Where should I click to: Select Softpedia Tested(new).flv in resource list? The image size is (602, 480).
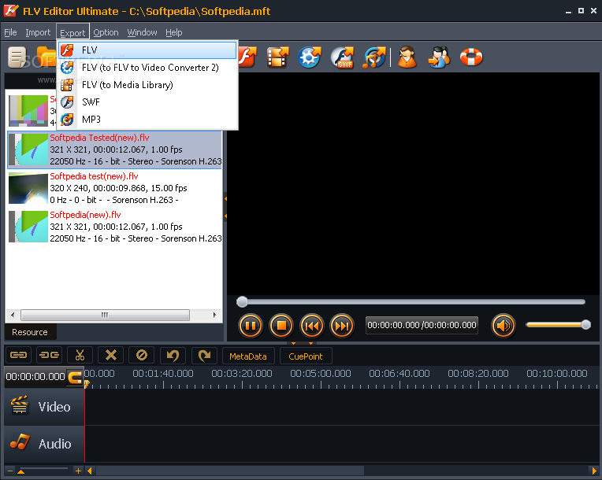114,150
